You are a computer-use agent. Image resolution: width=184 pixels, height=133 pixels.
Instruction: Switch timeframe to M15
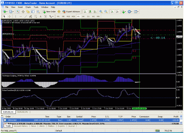click(x=68, y=16)
